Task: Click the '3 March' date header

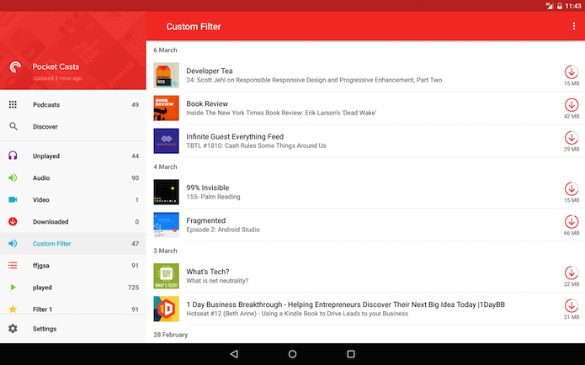Action: click(x=165, y=251)
